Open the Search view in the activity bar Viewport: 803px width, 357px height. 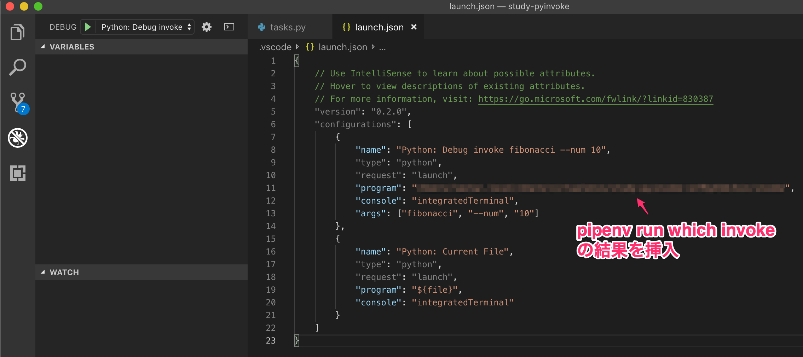pos(17,67)
